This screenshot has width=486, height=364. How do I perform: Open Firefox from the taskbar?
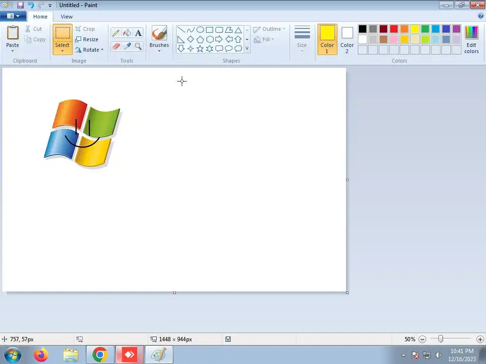coord(41,355)
